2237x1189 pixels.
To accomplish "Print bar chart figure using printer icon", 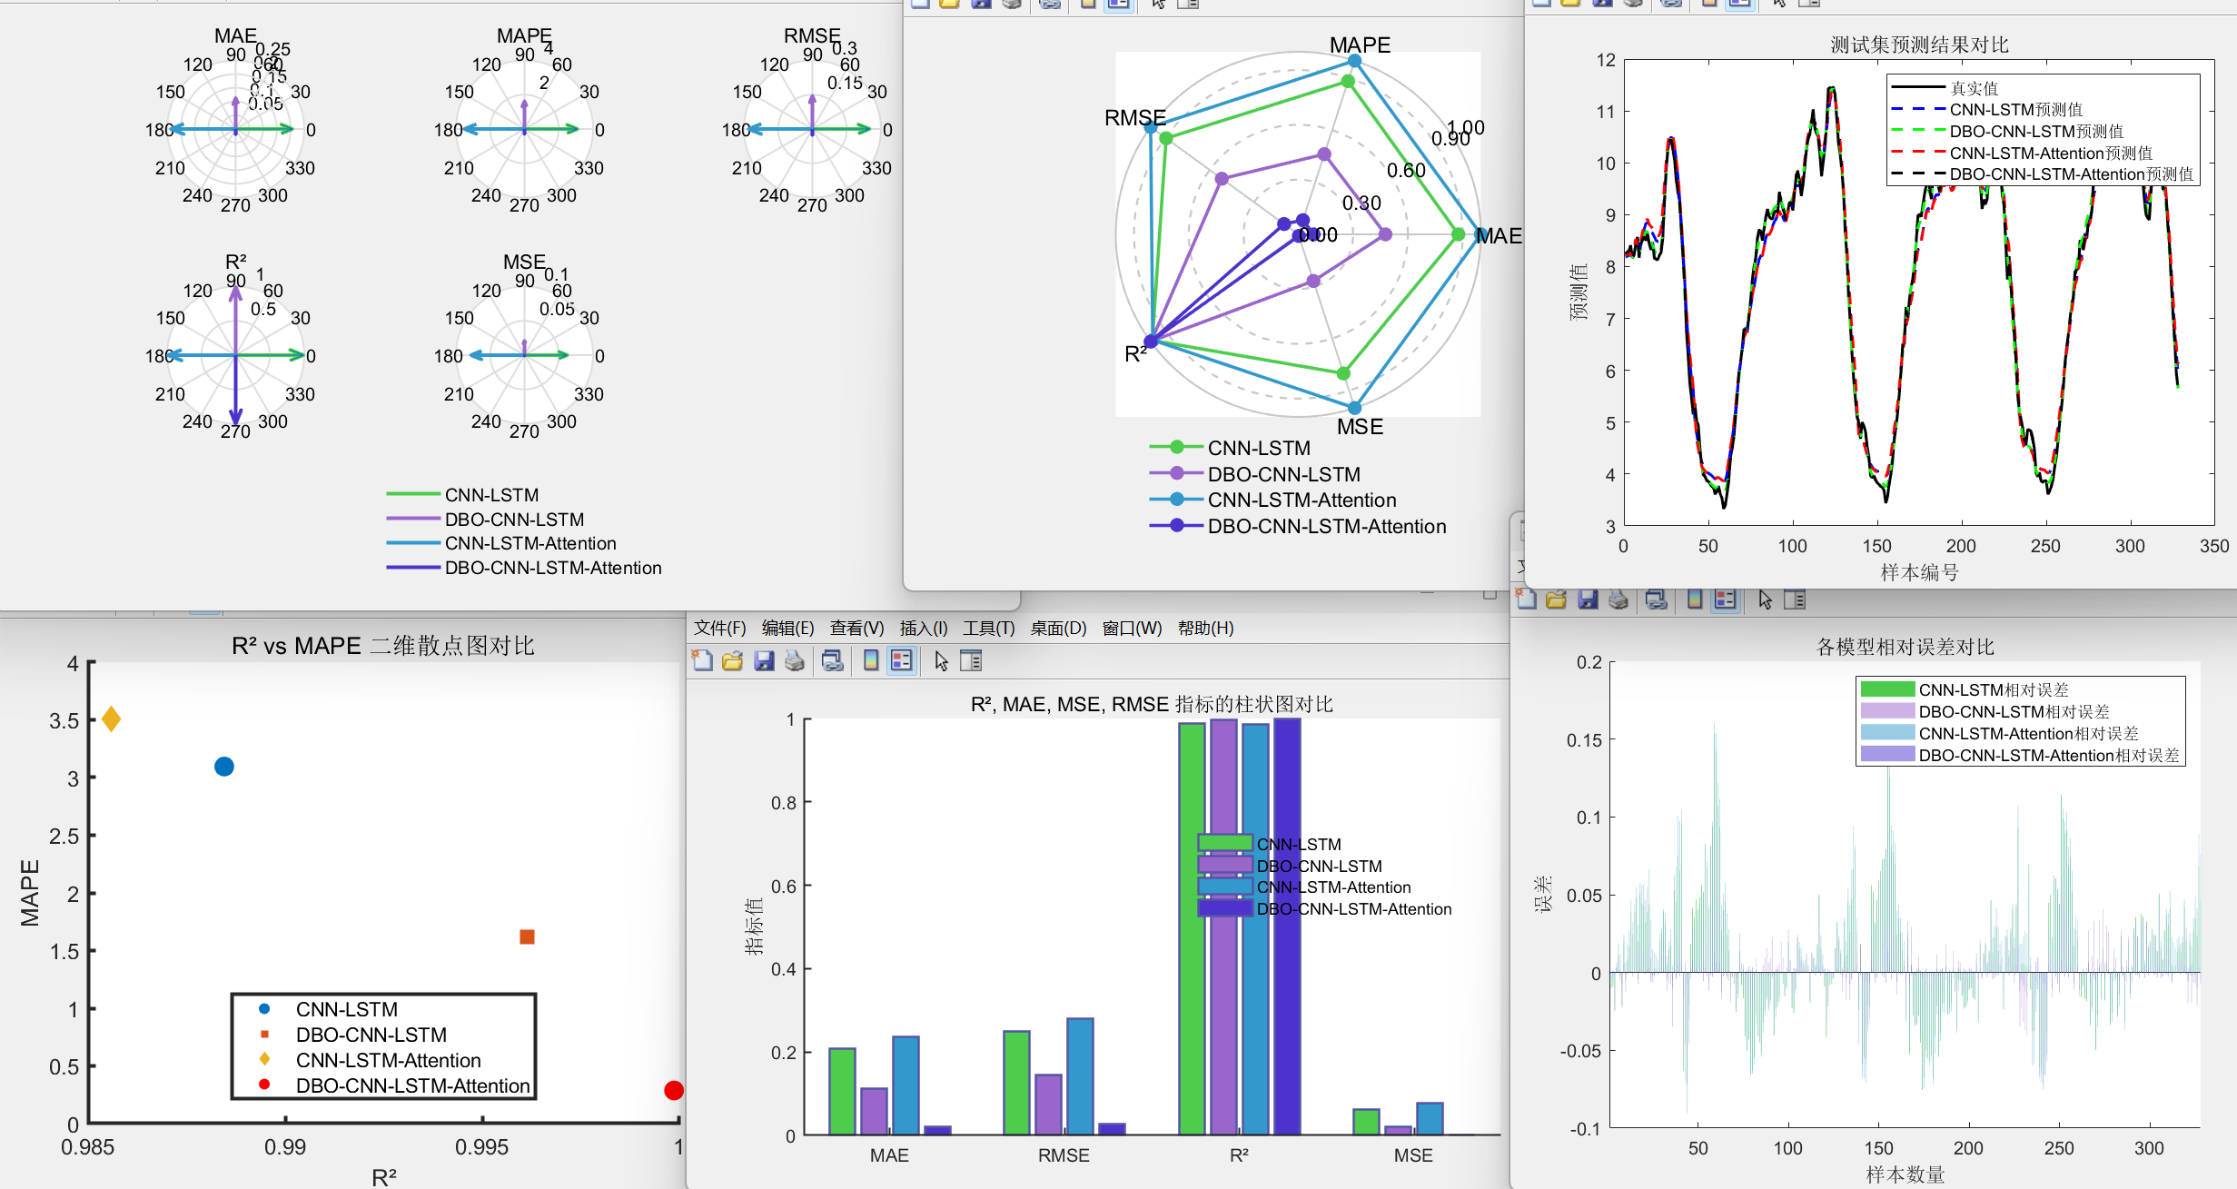I will 795,661.
